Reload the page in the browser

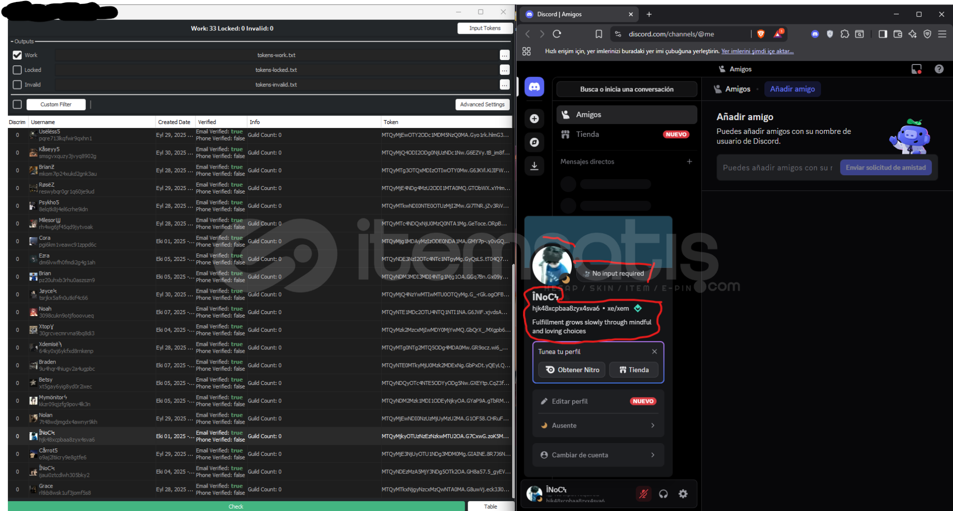557,34
